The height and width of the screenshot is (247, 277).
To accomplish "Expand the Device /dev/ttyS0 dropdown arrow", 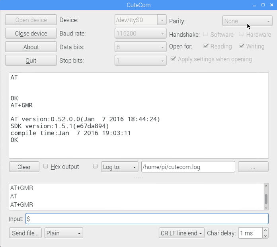I will (162, 20).
